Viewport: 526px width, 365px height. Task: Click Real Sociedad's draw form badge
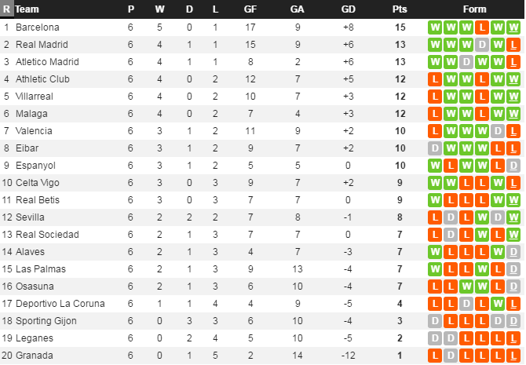point(451,235)
